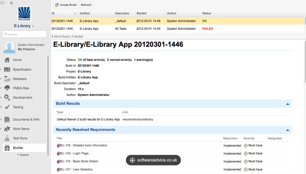
Task: Collapse the Recently Resolved Requirements section
Action: pyautogui.click(x=288, y=130)
